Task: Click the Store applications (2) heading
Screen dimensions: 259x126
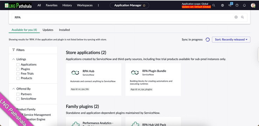Action: coord(86,53)
